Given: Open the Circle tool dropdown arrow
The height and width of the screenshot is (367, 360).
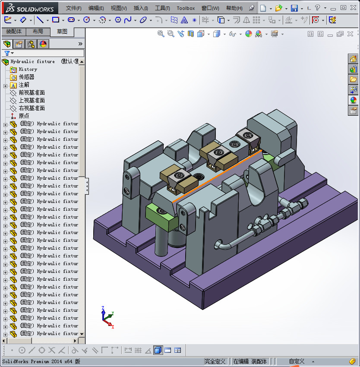Looking at the screenshot, I should coord(94,20).
